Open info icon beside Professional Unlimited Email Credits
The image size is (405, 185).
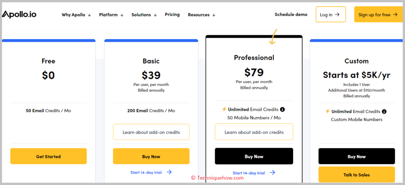point(282,109)
